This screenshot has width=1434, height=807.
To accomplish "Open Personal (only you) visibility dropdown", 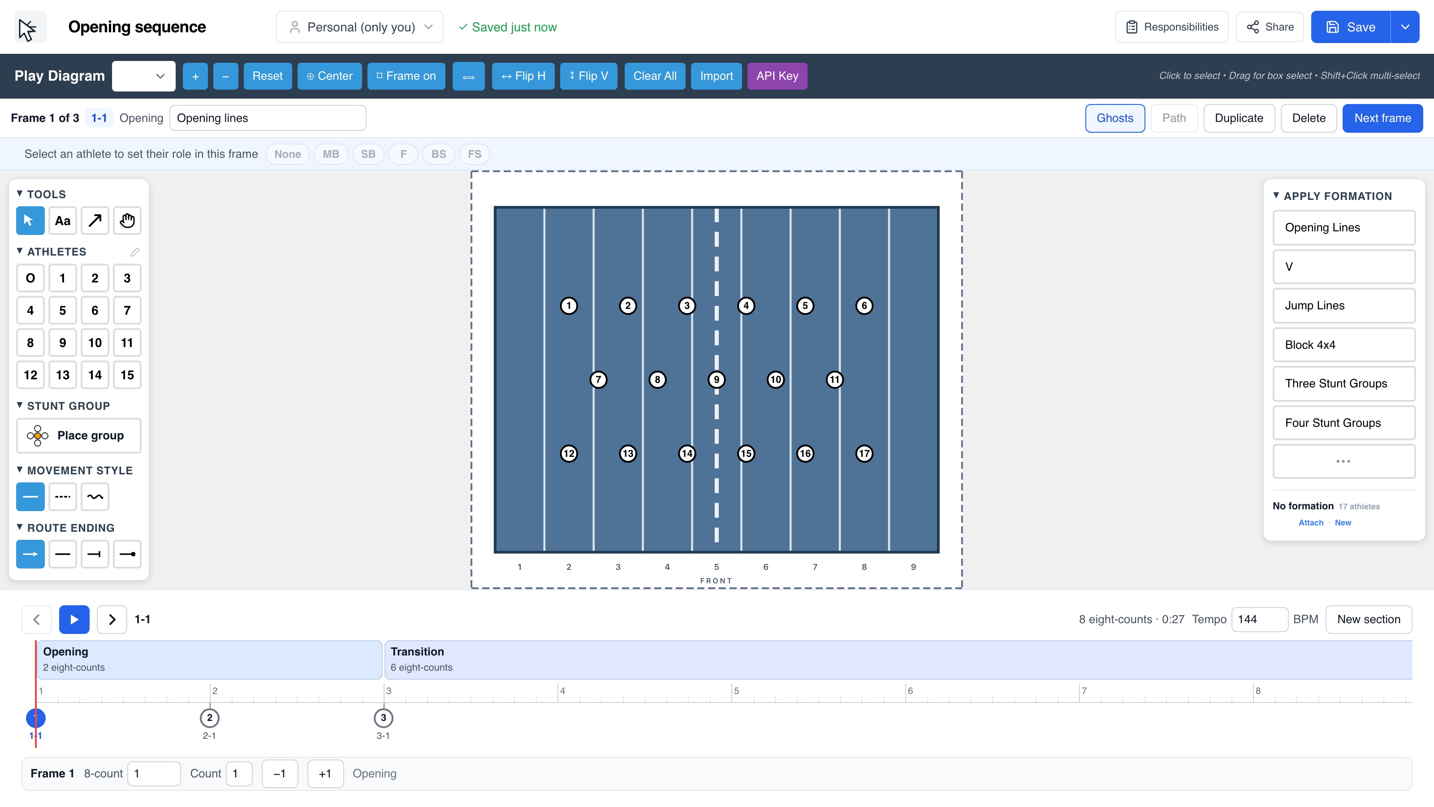I will tap(359, 27).
